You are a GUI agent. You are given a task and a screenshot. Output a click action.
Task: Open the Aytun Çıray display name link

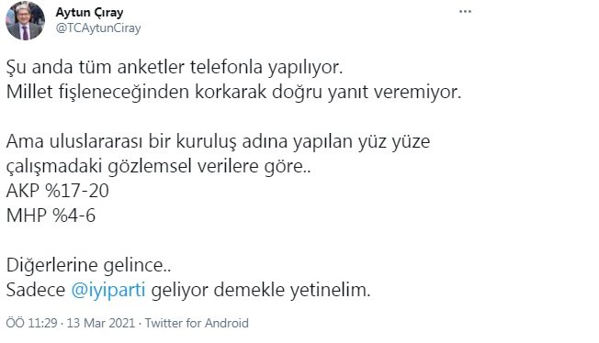click(89, 13)
